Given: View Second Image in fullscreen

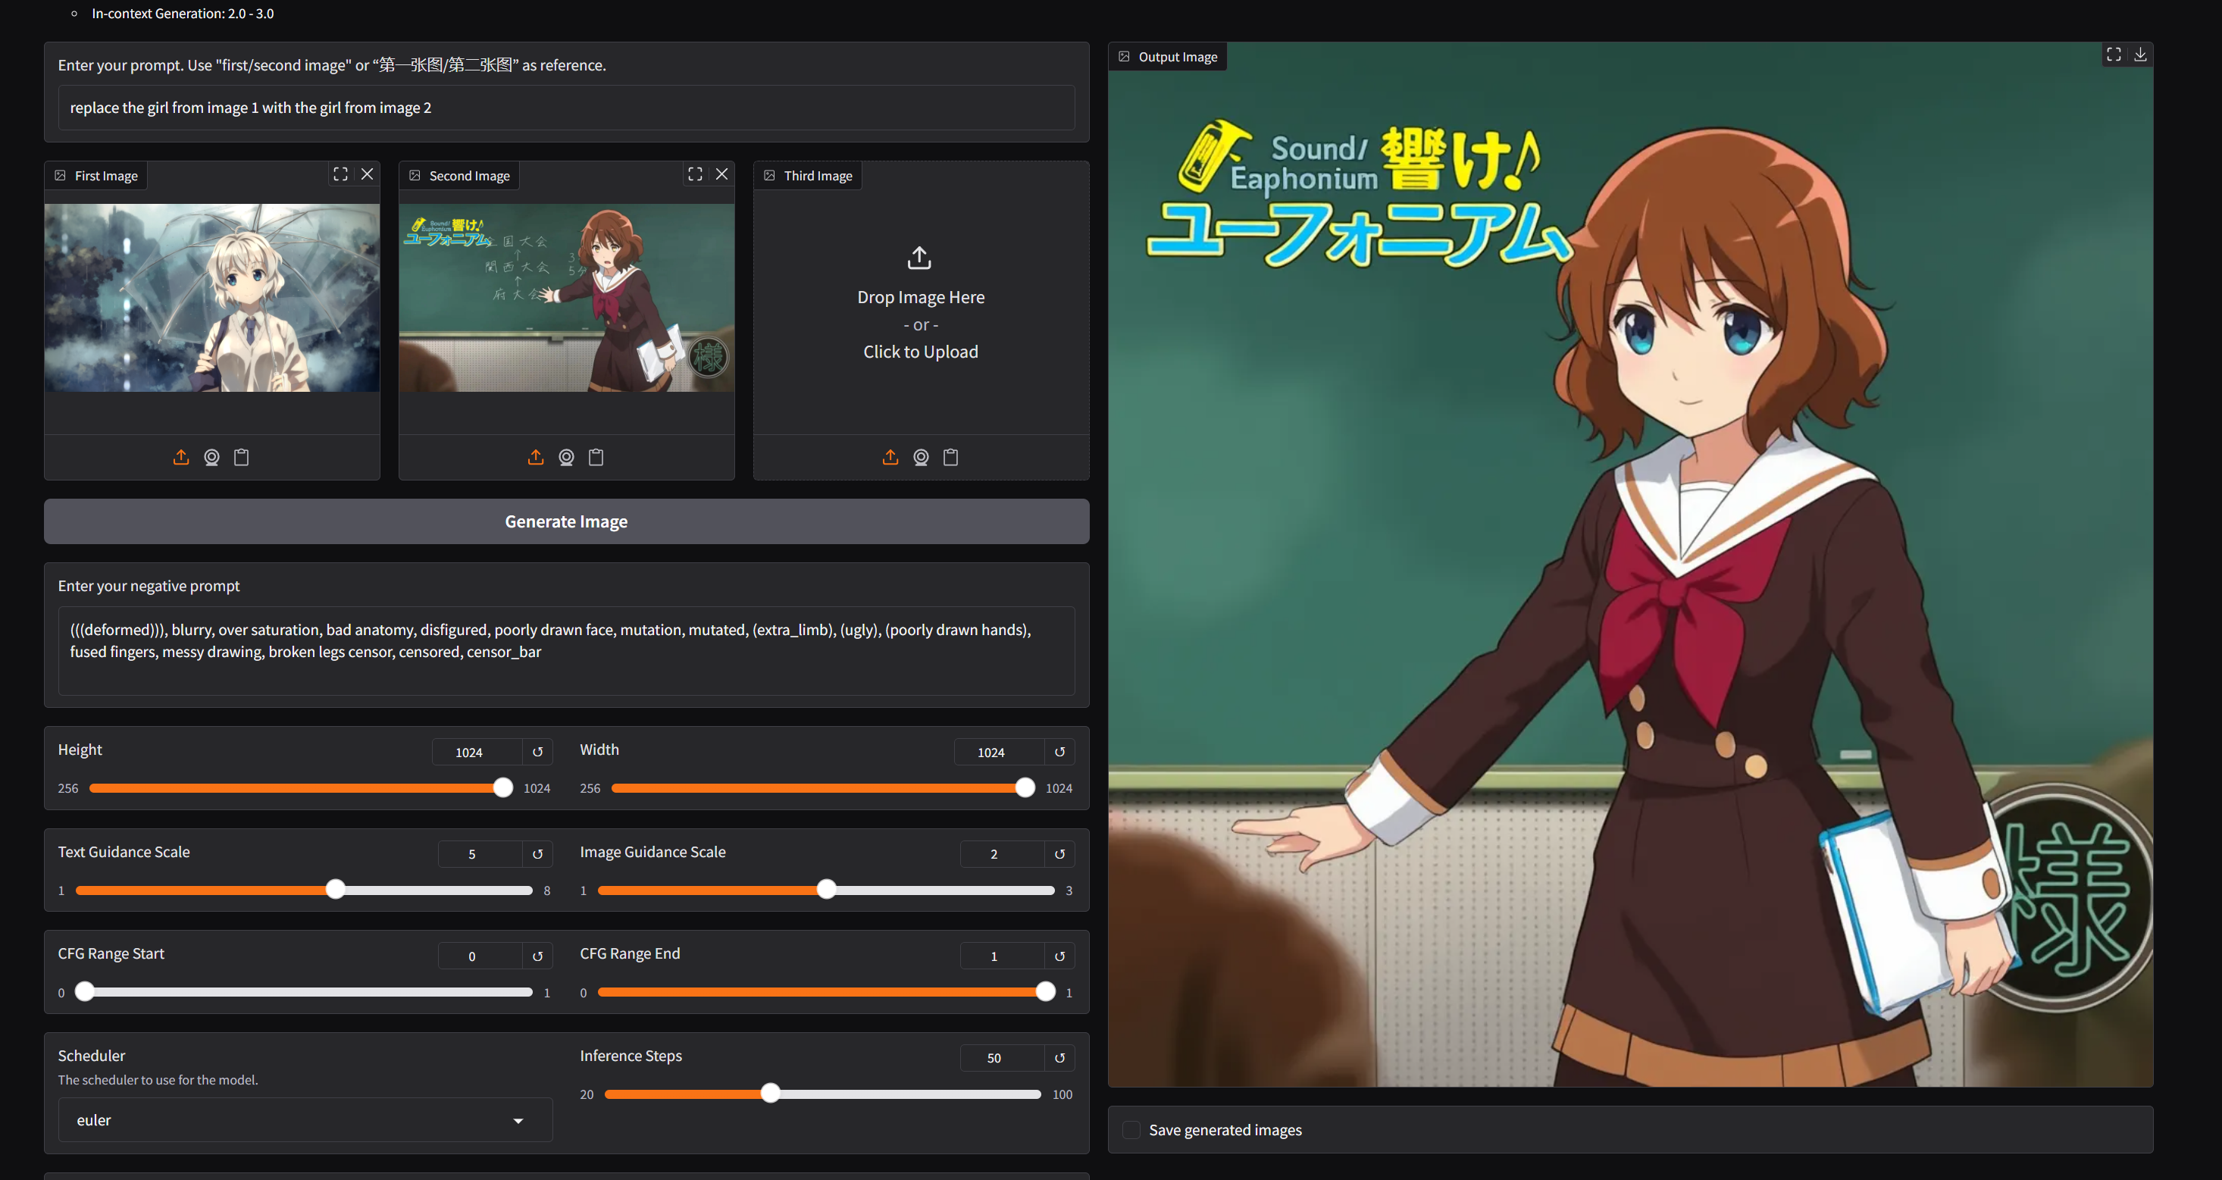Looking at the screenshot, I should [x=695, y=174].
